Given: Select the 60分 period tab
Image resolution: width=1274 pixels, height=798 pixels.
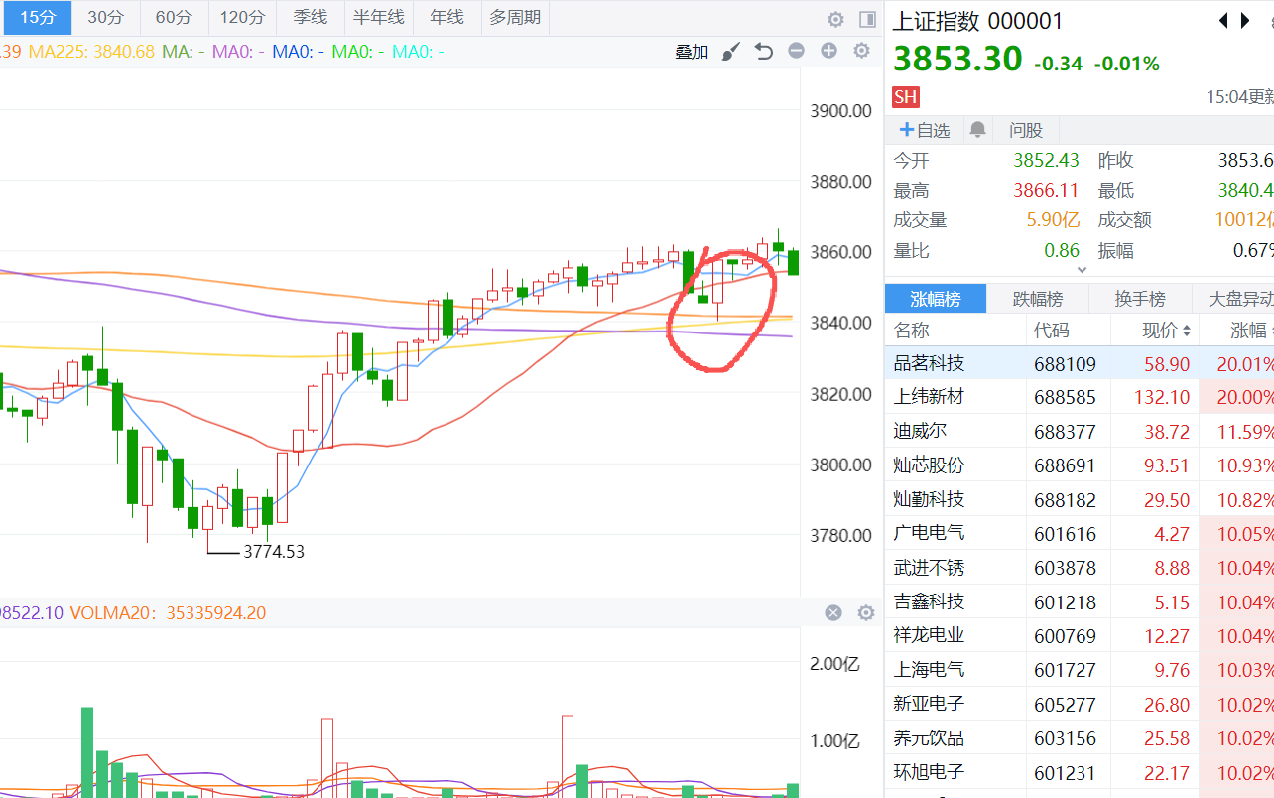Looking at the screenshot, I should [173, 18].
